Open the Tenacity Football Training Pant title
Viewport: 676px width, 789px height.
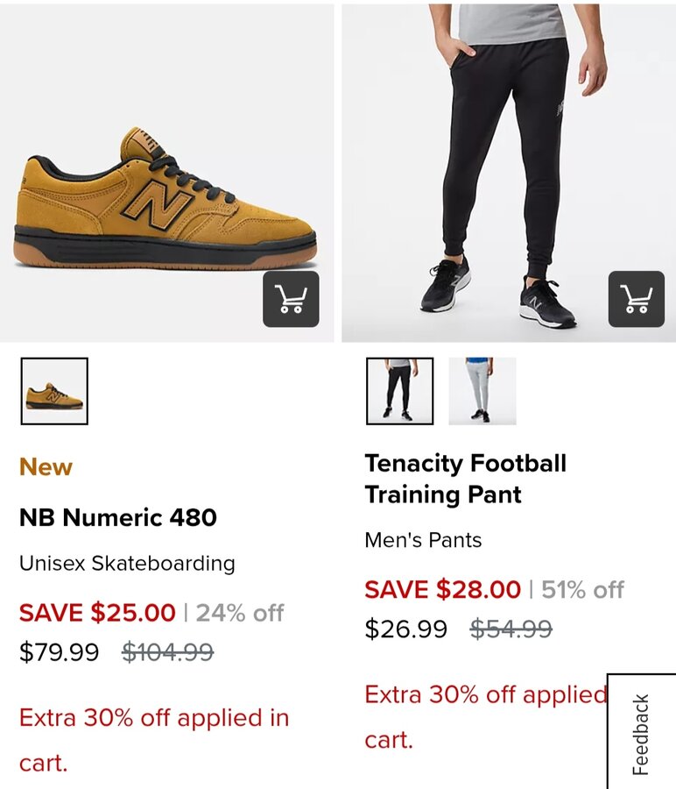465,479
